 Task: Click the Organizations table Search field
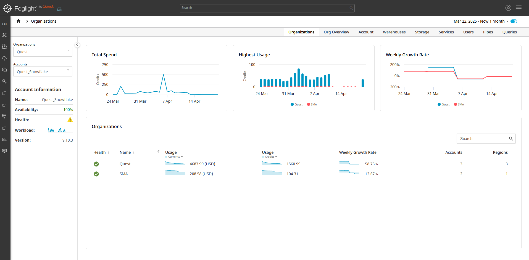(486, 139)
